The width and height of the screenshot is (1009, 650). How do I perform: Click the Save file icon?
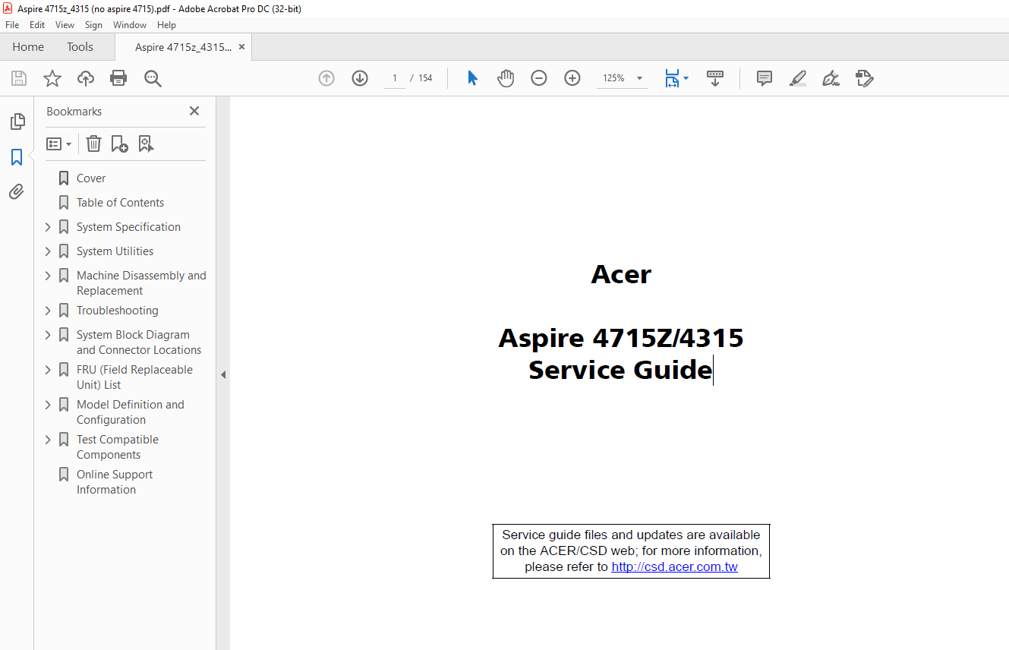pos(19,78)
